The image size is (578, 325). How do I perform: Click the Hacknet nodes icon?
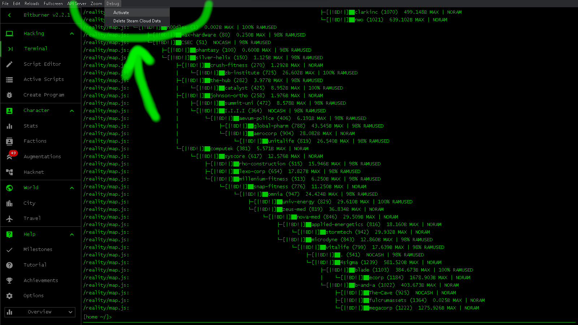coord(9,172)
